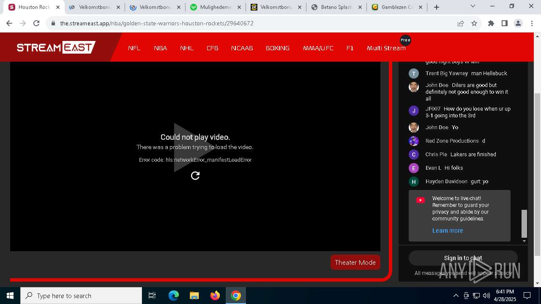Open File Explorer from the taskbar

pyautogui.click(x=194, y=296)
